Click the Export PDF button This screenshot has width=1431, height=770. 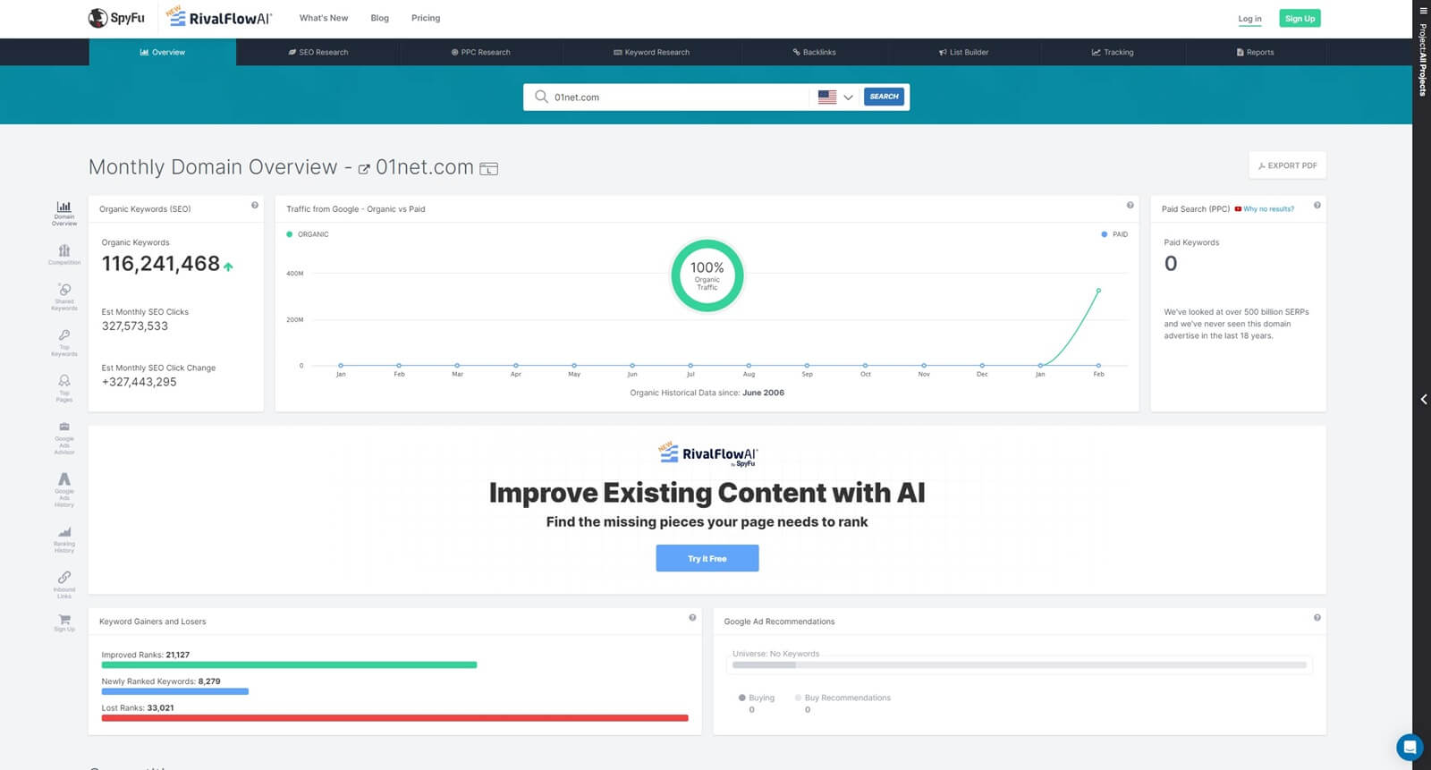(1288, 165)
